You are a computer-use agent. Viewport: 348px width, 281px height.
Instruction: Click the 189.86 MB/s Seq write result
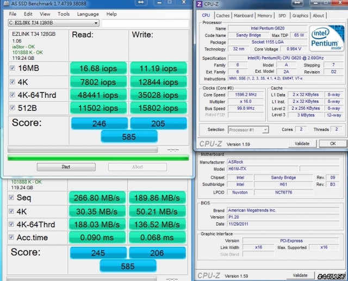(157, 198)
